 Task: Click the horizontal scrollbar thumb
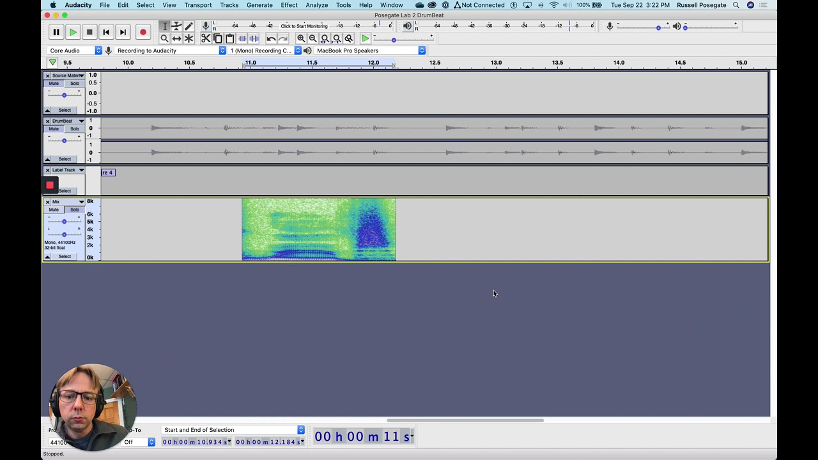(465, 420)
